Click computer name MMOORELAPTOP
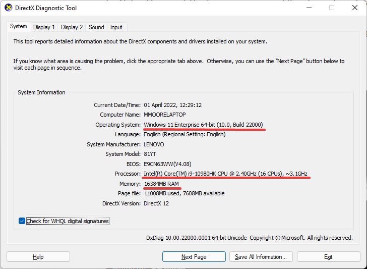The width and height of the screenshot is (367, 269). [165, 115]
